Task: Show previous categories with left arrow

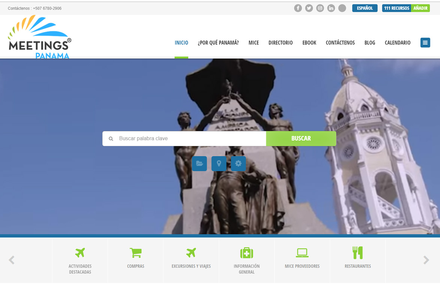Action: point(12,260)
